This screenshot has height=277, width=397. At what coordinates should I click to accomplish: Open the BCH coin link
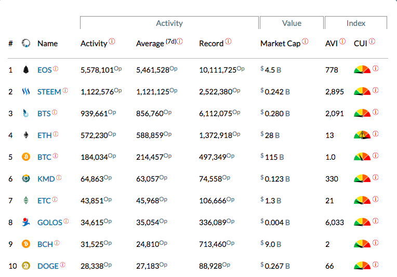click(x=45, y=244)
